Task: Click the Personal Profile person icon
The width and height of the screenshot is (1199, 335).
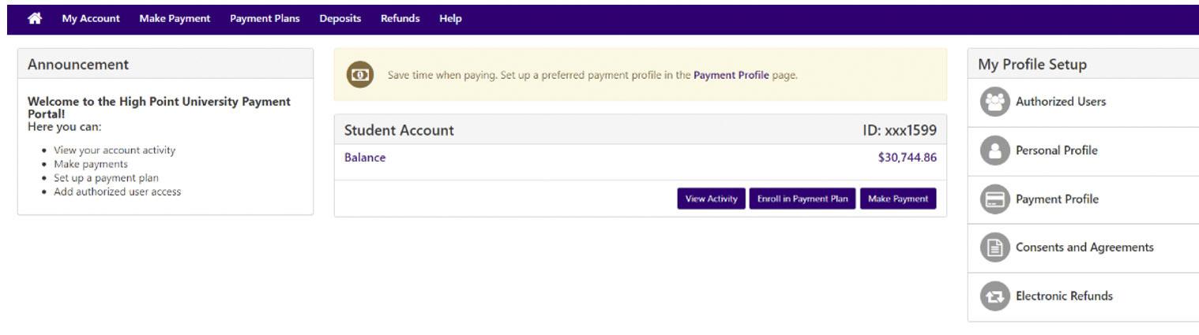Action: [x=995, y=151]
